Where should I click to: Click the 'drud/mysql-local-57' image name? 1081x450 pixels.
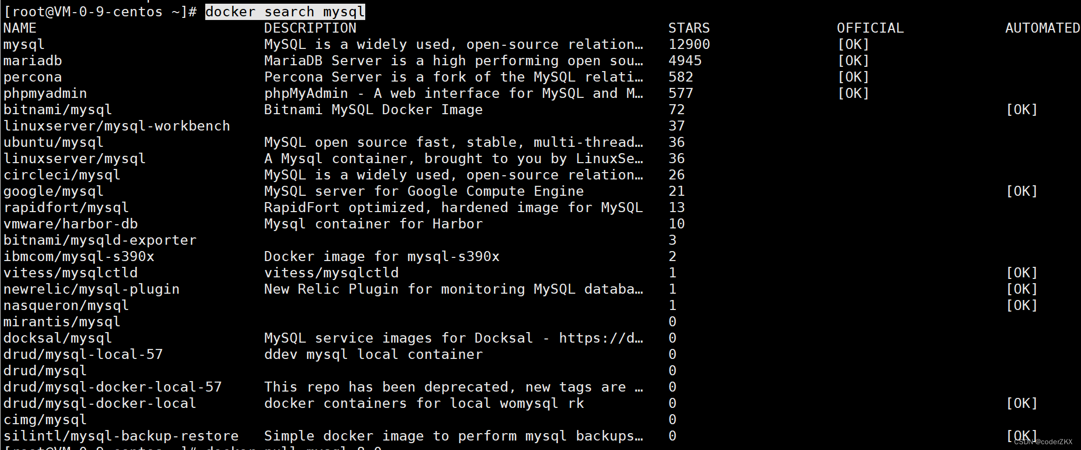[x=83, y=354]
